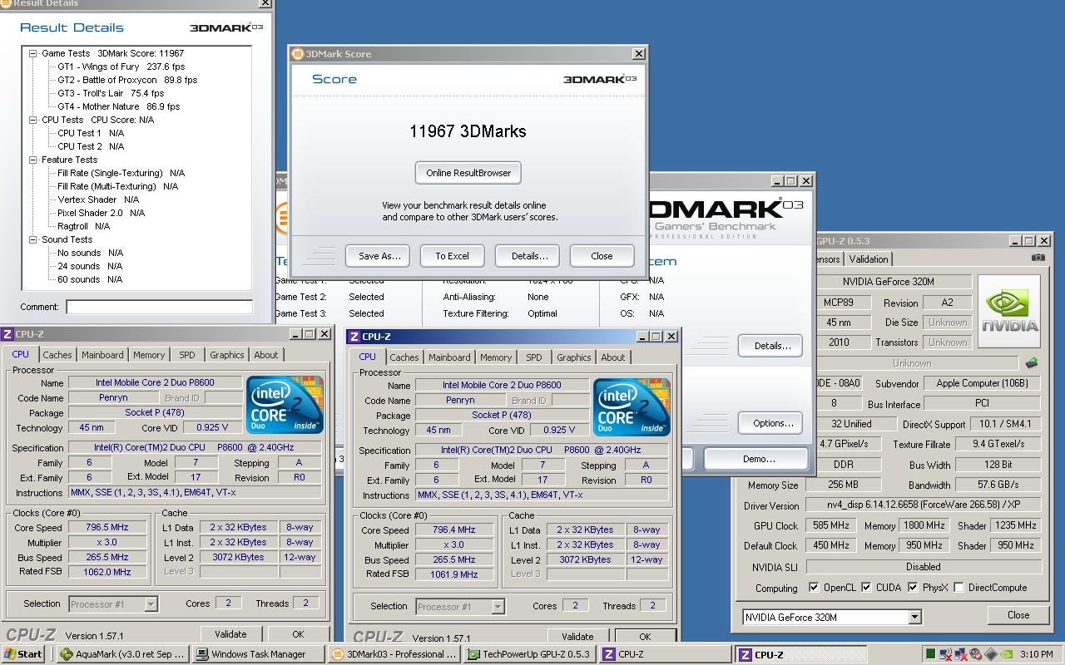This screenshot has width=1065, height=665.
Task: Click Details... in the 3DMark03 main window
Action: (771, 346)
